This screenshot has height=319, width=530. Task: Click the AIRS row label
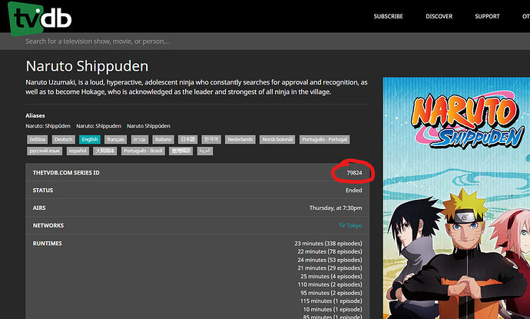(39, 208)
